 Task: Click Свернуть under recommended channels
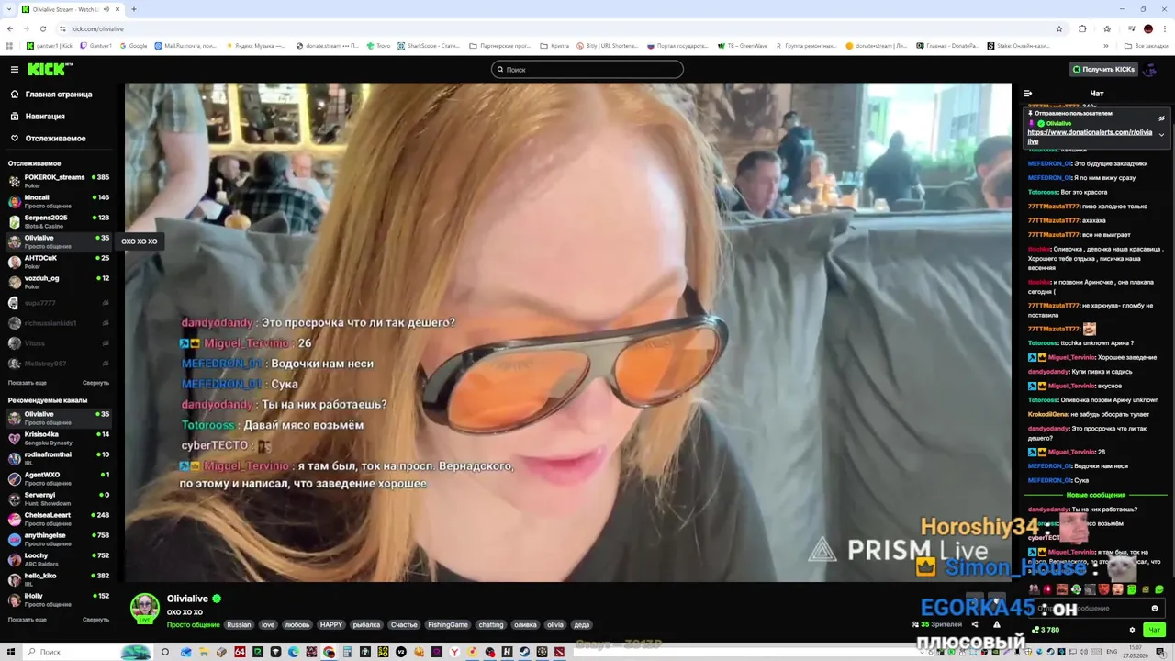coord(95,620)
